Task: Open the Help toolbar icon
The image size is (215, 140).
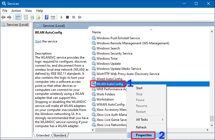Action: (x=46, y=17)
